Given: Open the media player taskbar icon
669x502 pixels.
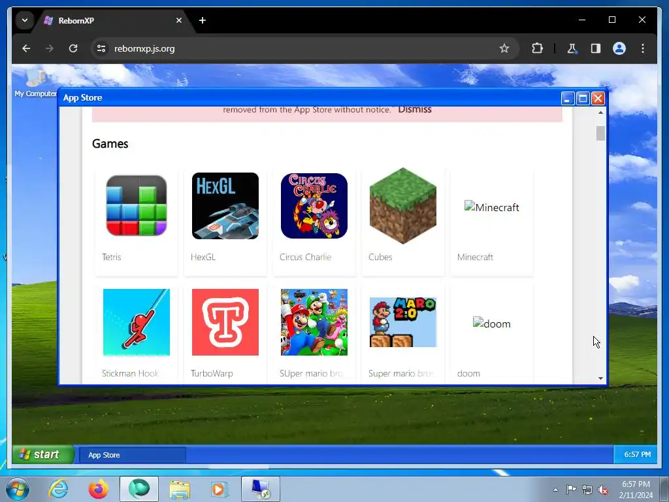Looking at the screenshot, I should click(x=220, y=489).
